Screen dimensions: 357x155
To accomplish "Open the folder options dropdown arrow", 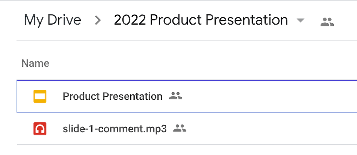I will click(x=301, y=20).
